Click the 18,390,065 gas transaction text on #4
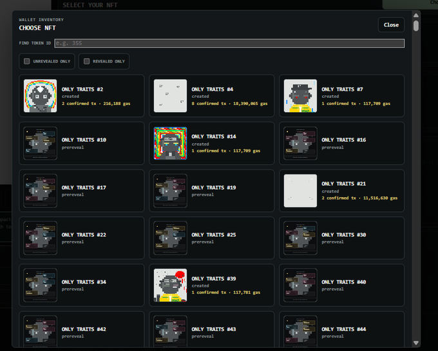This screenshot has width=438, height=351. pos(229,104)
